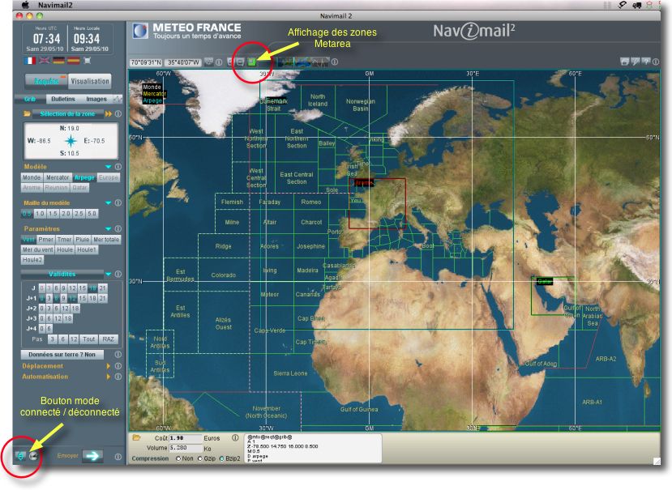Expand the Déplacement section
This screenshot has width=672, height=490.
click(109, 366)
